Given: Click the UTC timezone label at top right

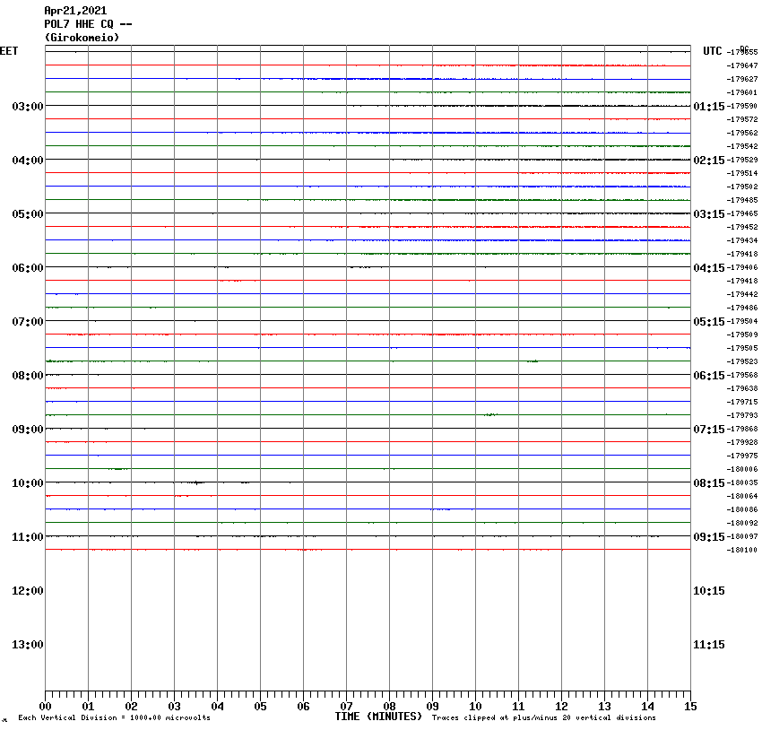Looking at the screenshot, I should 712,51.
